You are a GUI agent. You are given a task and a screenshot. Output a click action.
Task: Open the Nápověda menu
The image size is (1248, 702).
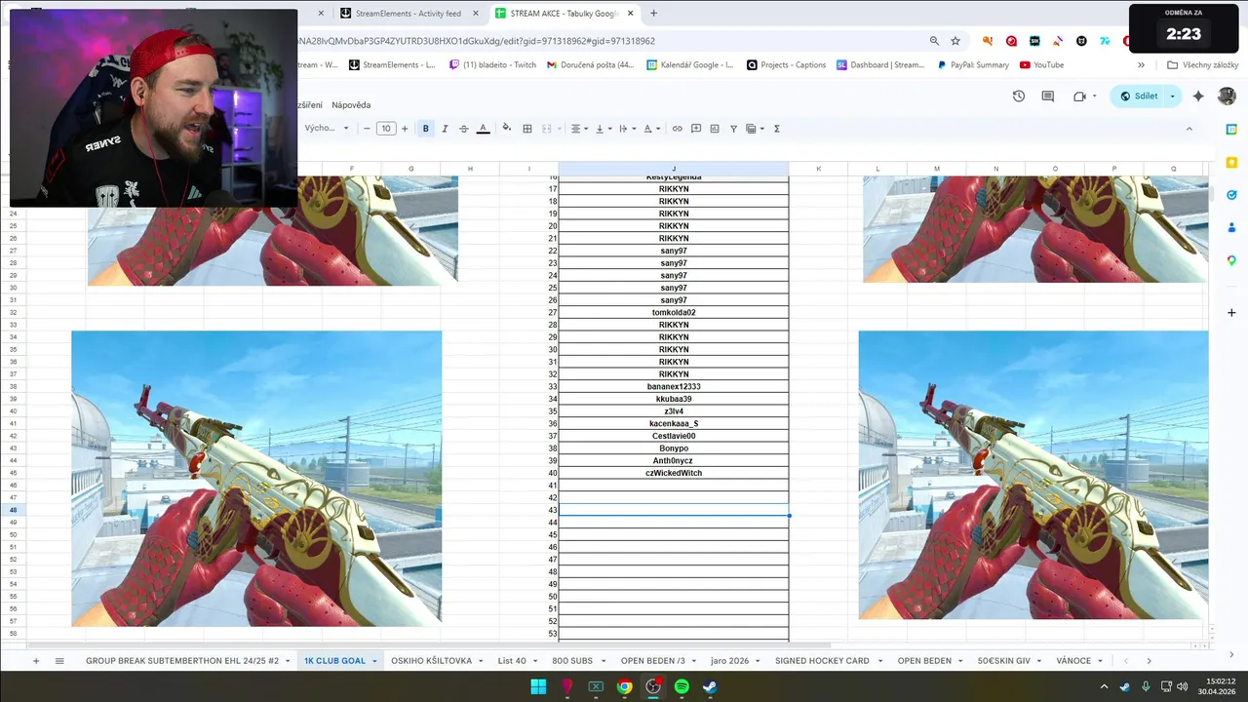pyautogui.click(x=351, y=105)
